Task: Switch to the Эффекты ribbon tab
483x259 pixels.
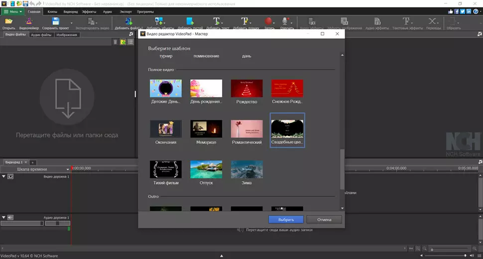Action: (x=89, y=11)
